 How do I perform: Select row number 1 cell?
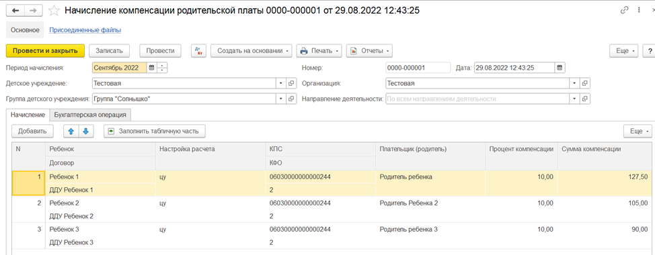(x=29, y=183)
